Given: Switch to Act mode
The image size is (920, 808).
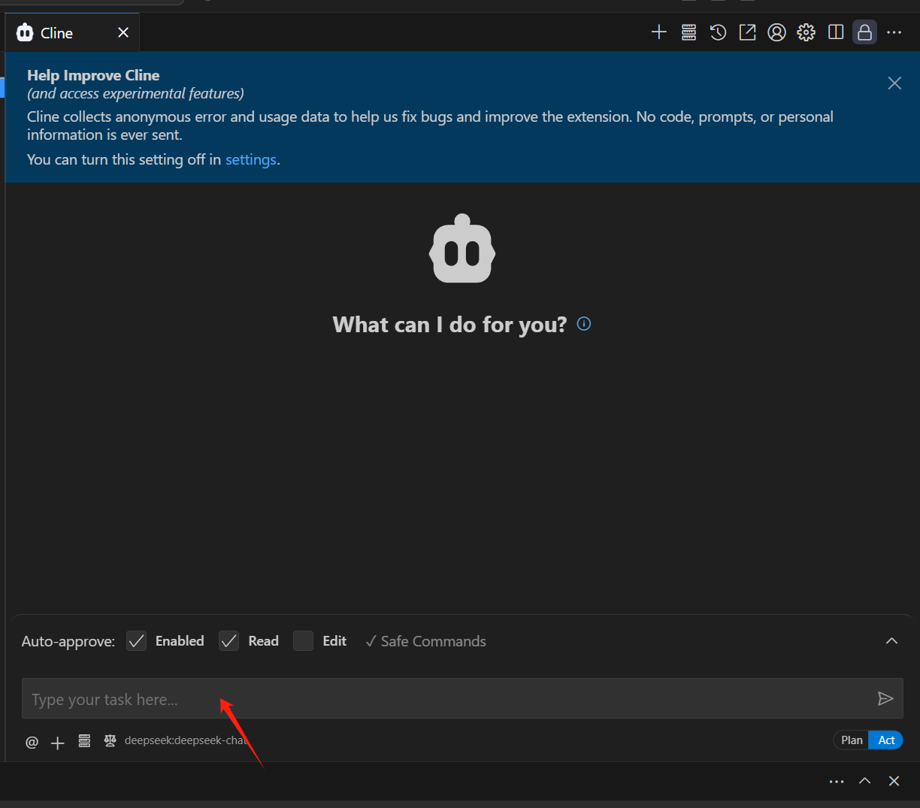Looking at the screenshot, I should pos(886,740).
